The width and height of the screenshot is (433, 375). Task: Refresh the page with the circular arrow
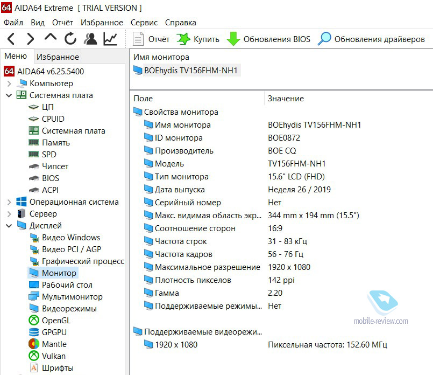click(x=70, y=39)
